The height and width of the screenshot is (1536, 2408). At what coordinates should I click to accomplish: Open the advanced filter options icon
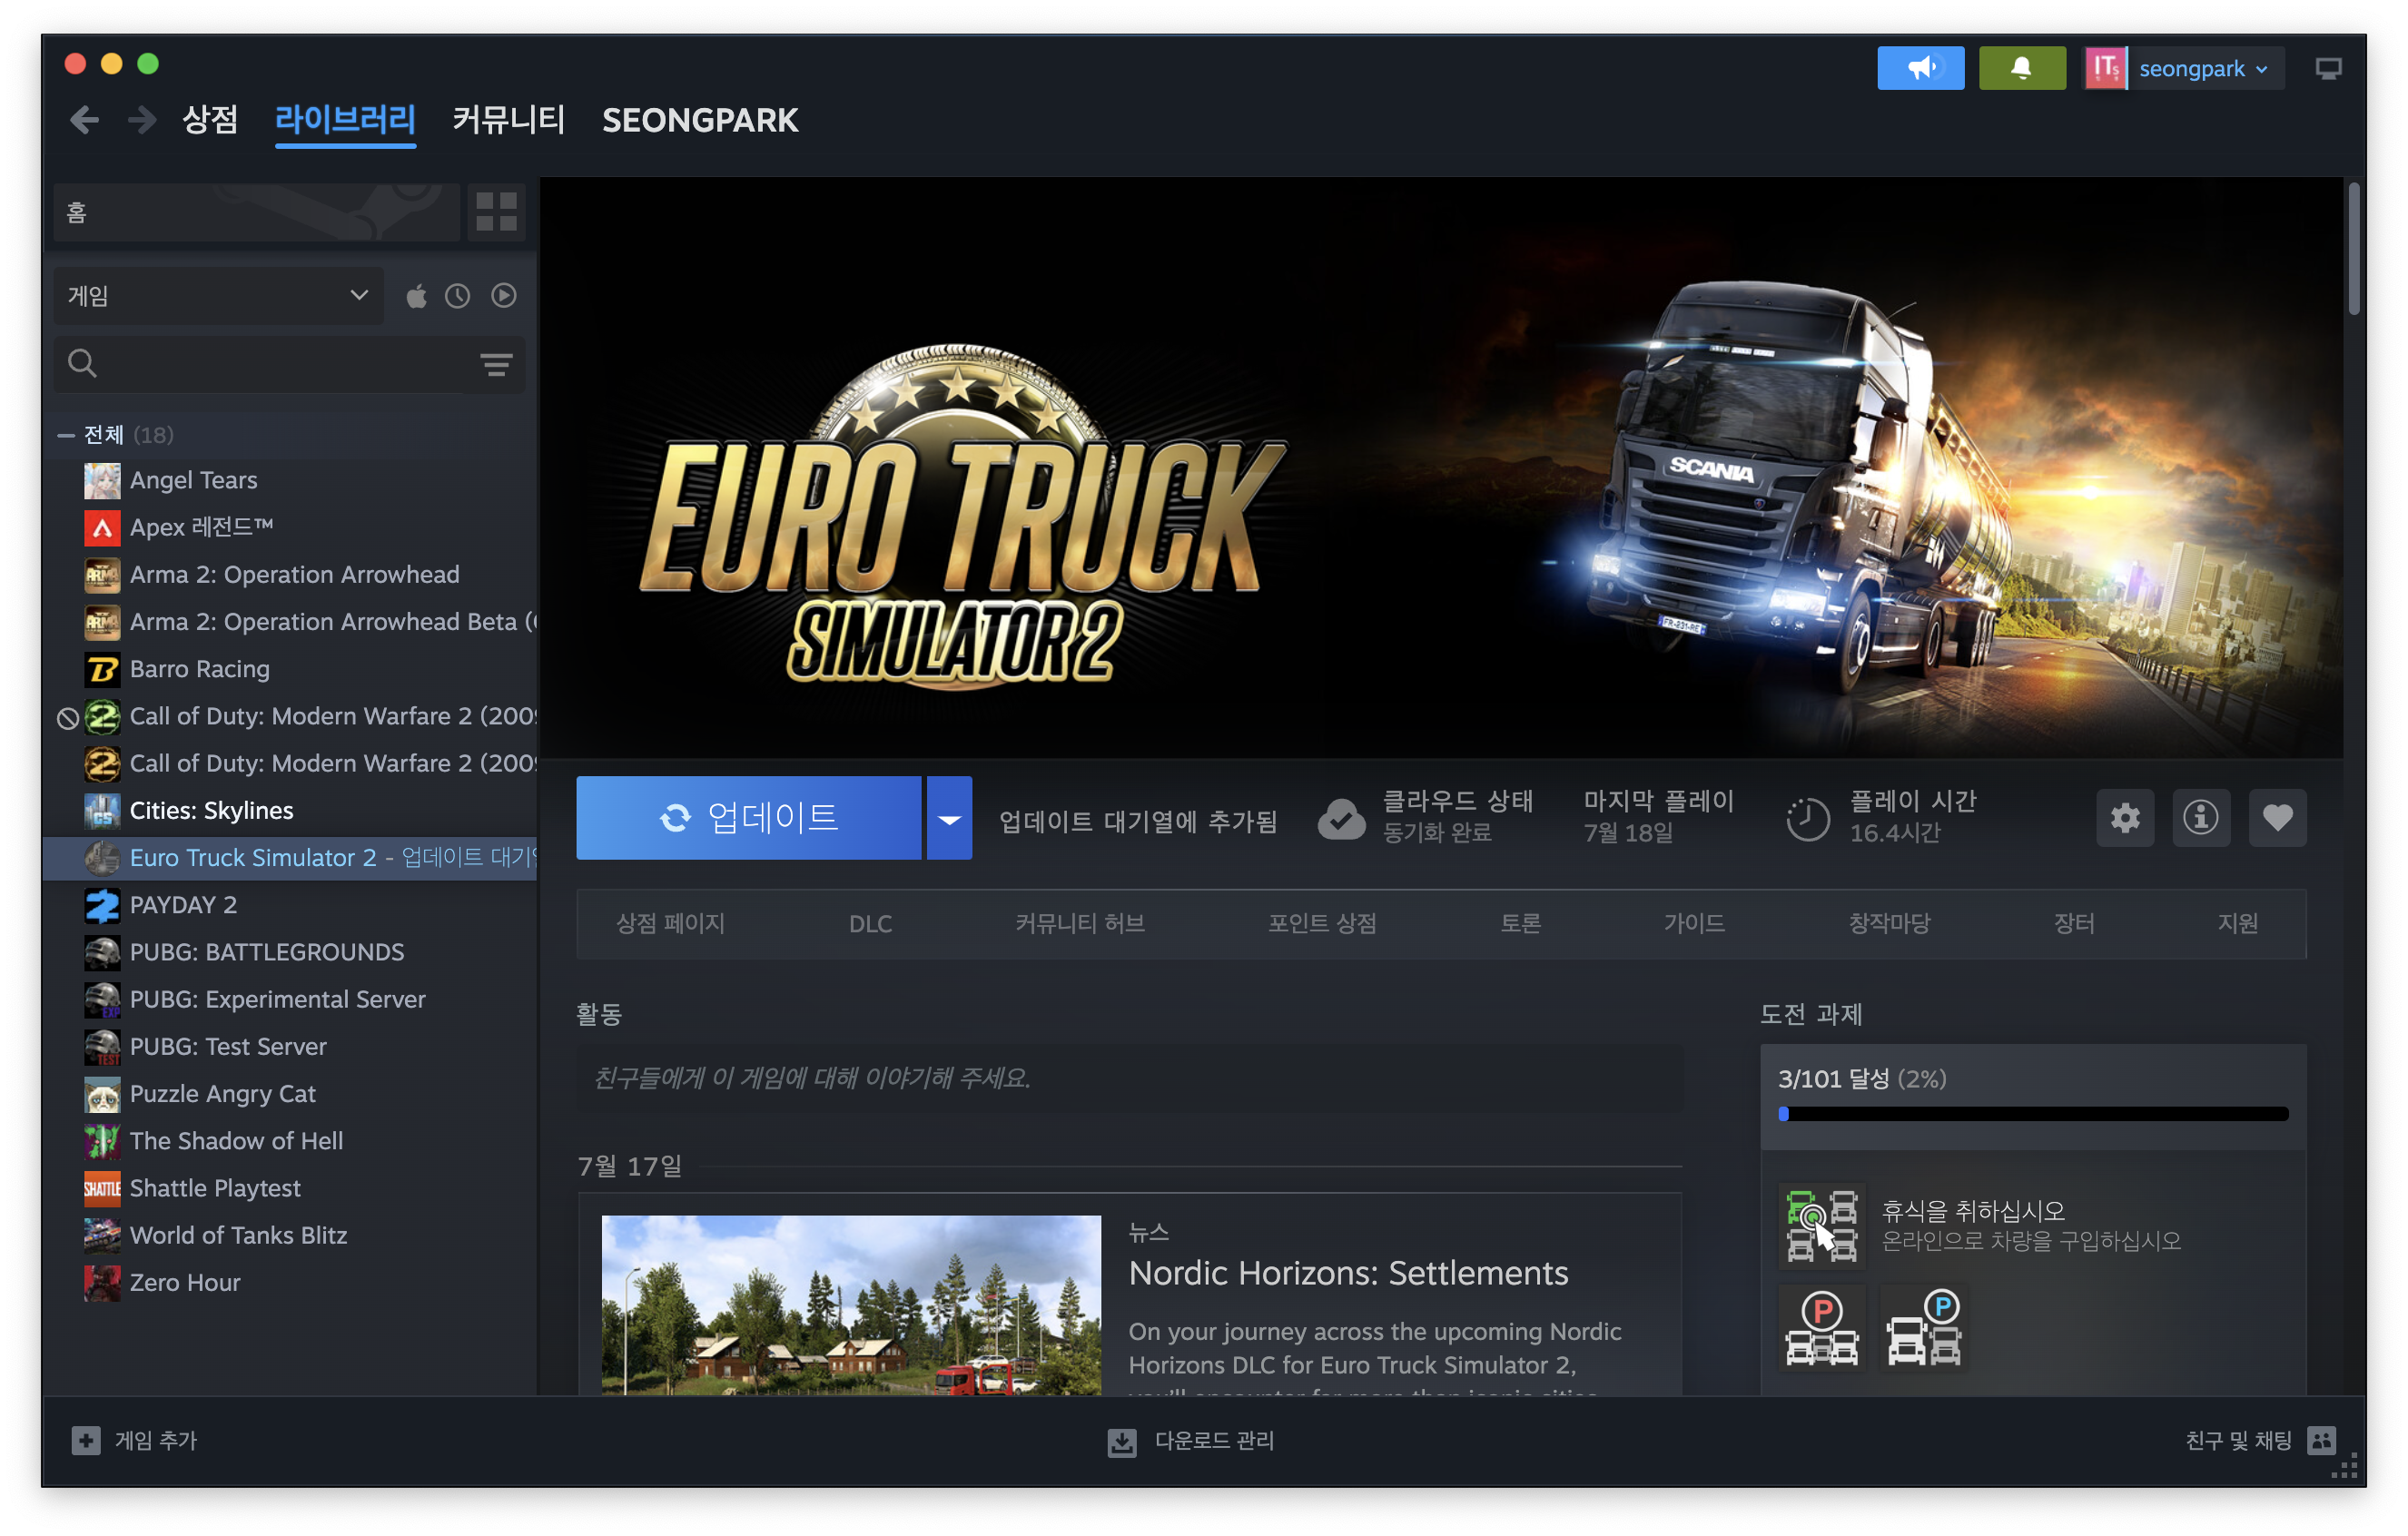coord(496,364)
